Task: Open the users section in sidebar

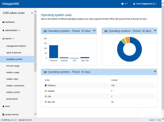Action: pos(8,106)
